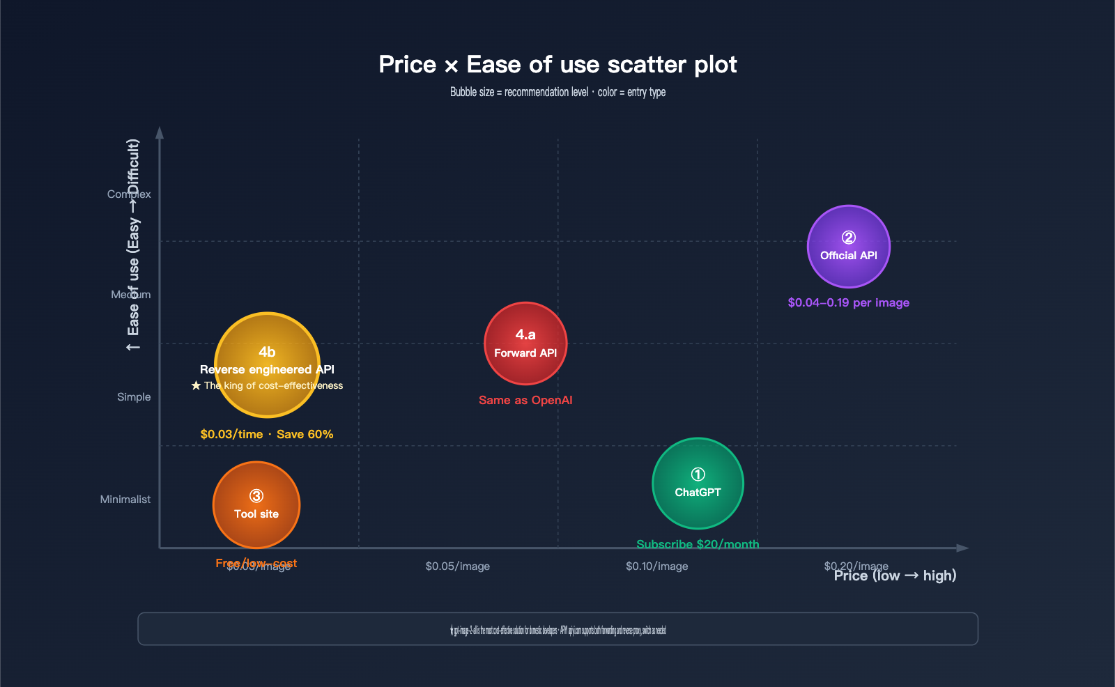Click the star beside king of cost-effectiveness
This screenshot has height=687, width=1115.
point(196,385)
